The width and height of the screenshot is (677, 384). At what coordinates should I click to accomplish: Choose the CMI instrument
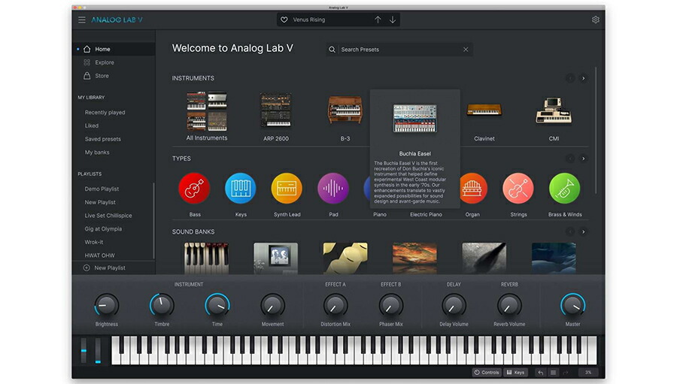pyautogui.click(x=554, y=111)
